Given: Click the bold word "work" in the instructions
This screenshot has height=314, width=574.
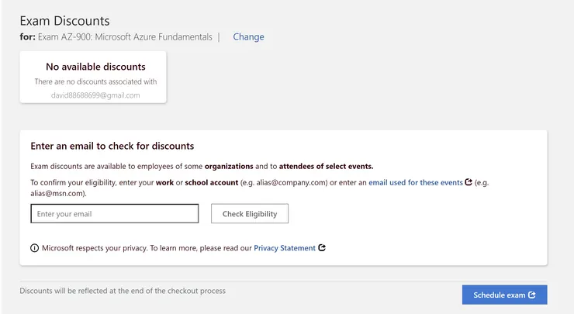Looking at the screenshot, I should click(x=164, y=183).
